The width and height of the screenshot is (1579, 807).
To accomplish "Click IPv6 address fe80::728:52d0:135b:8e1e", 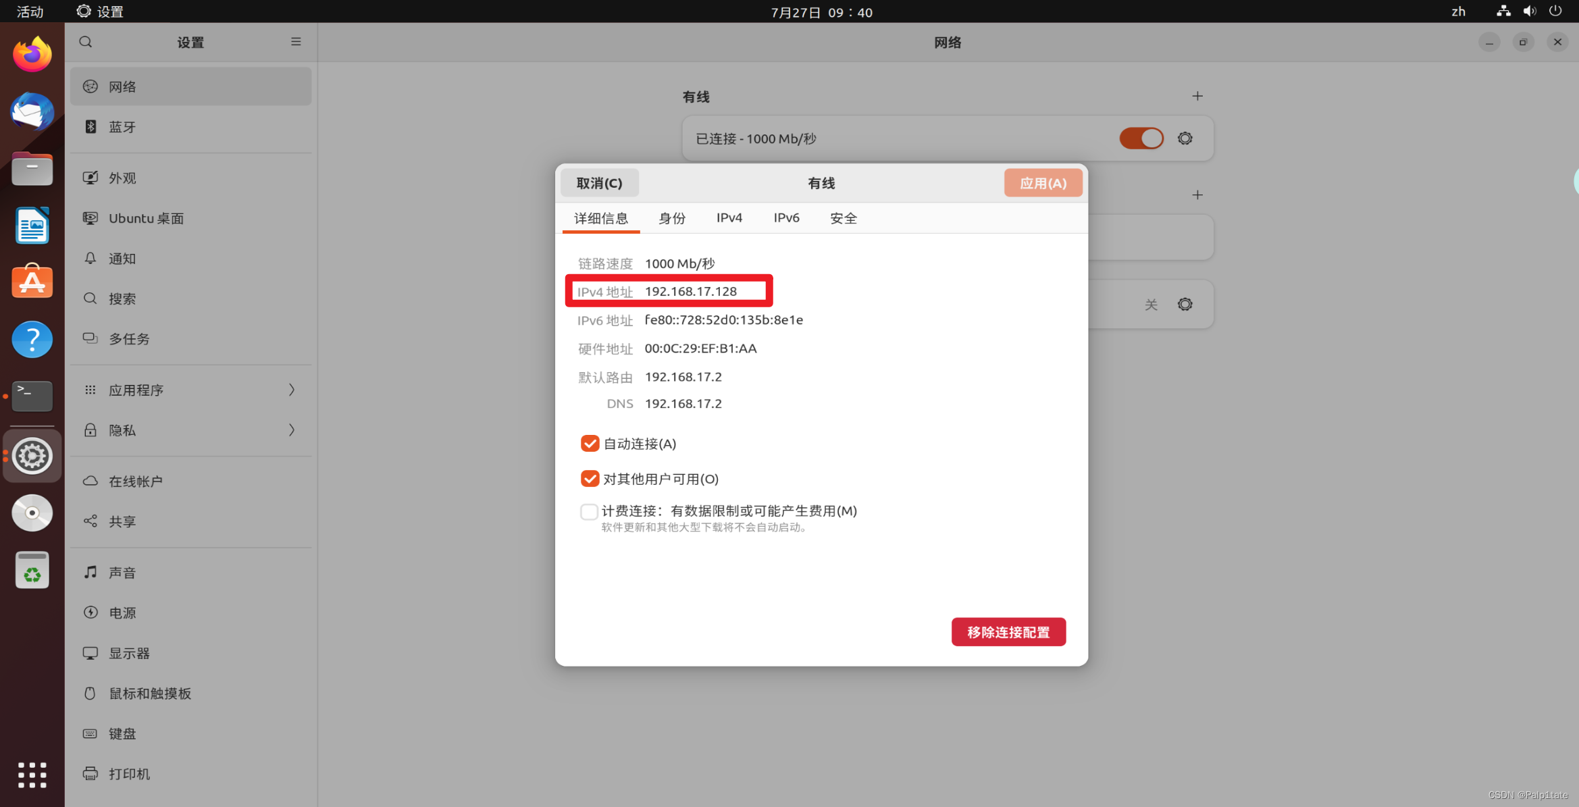I will (x=724, y=320).
